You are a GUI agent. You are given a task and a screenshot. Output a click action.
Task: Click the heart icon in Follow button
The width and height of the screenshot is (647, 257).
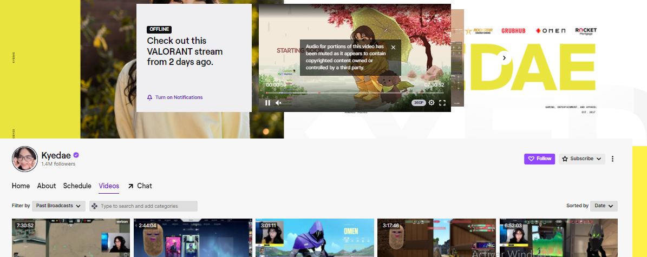coord(531,159)
